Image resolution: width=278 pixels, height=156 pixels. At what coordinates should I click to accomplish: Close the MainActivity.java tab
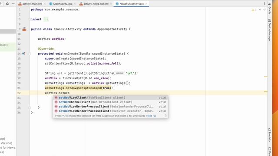75,4
